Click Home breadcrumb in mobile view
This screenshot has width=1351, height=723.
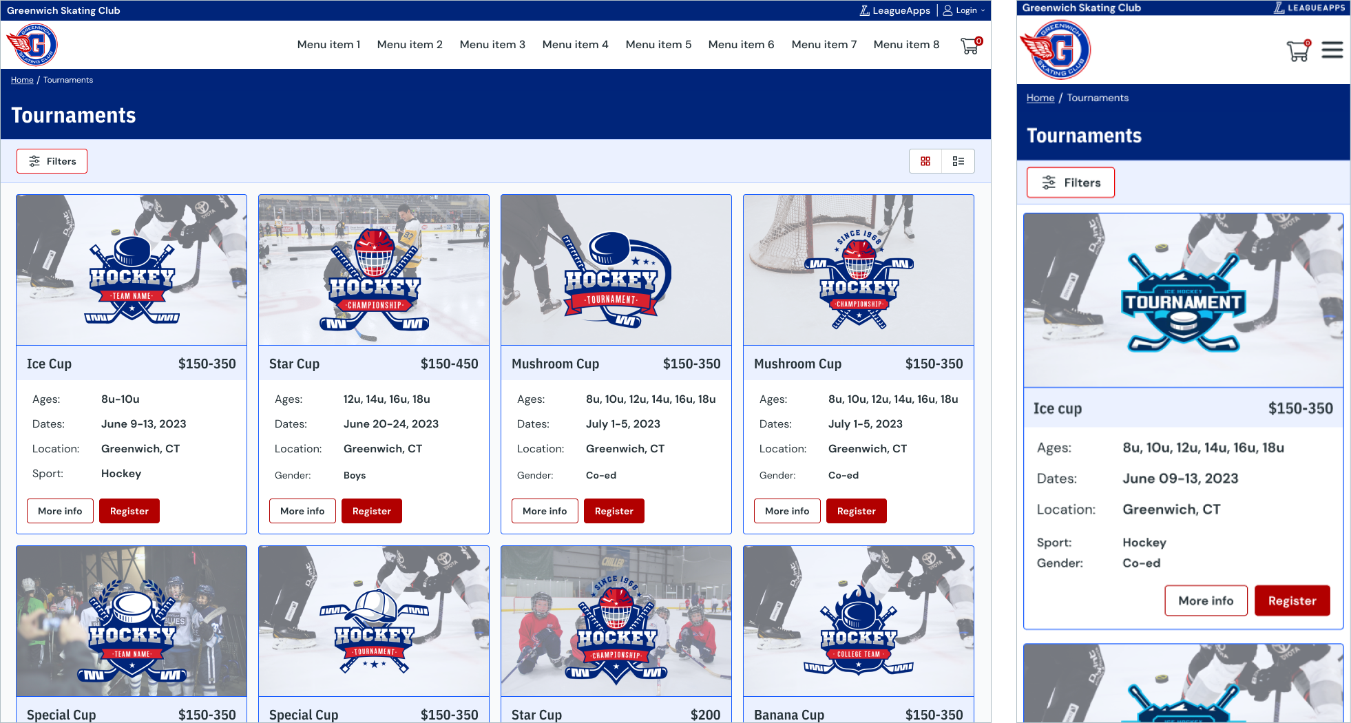click(1040, 98)
